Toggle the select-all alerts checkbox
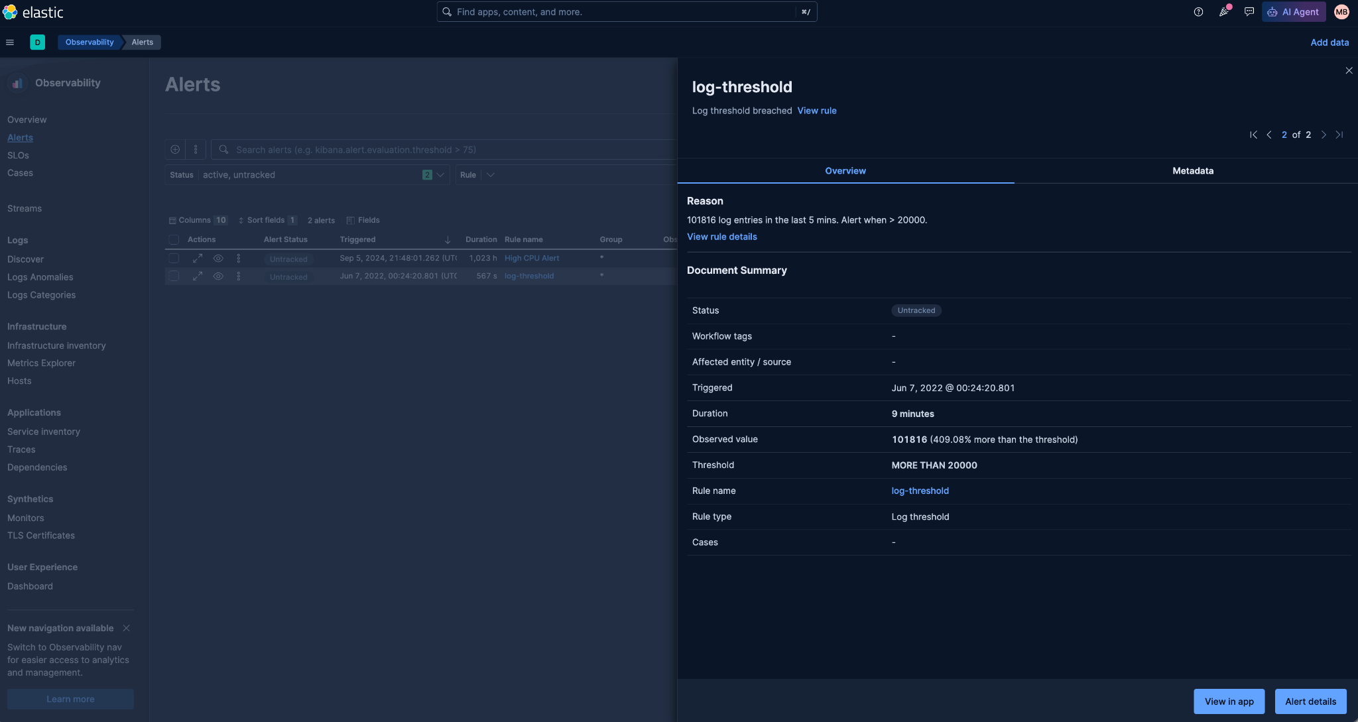Screen dimensions: 1358x722 174,240
